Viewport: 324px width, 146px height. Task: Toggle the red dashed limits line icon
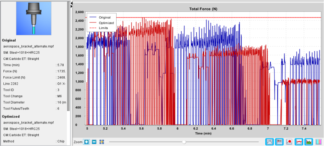point(299,141)
